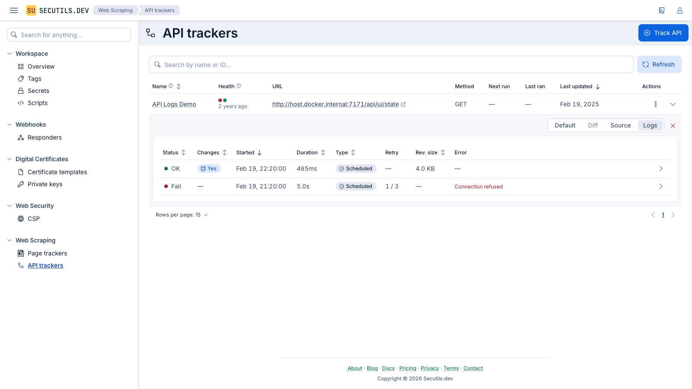Sort logs by Changes arrows
The width and height of the screenshot is (692, 389).
click(x=224, y=153)
